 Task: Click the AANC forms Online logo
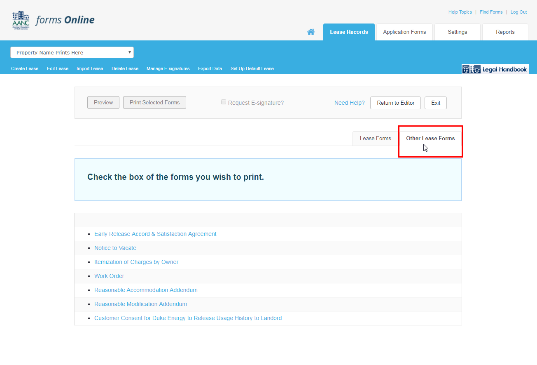[54, 20]
